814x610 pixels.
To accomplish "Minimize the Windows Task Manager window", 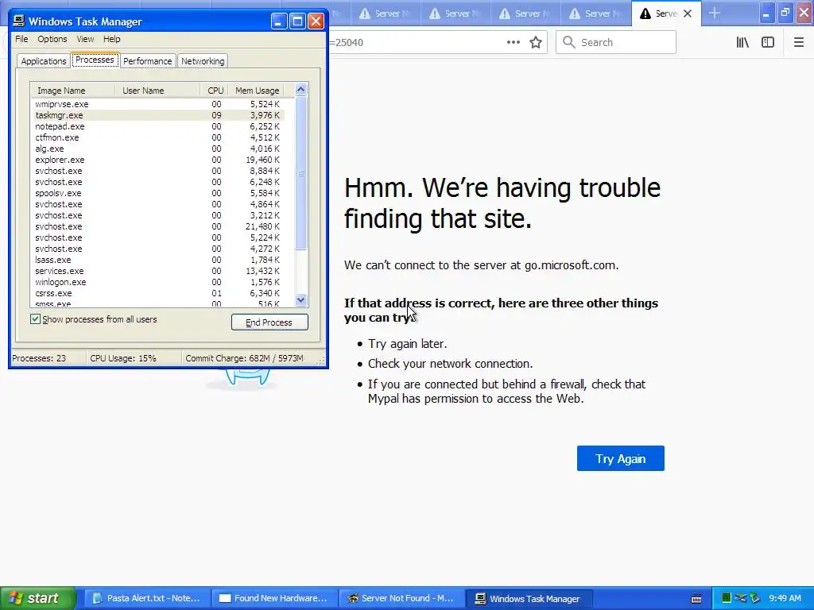I will coord(279,21).
